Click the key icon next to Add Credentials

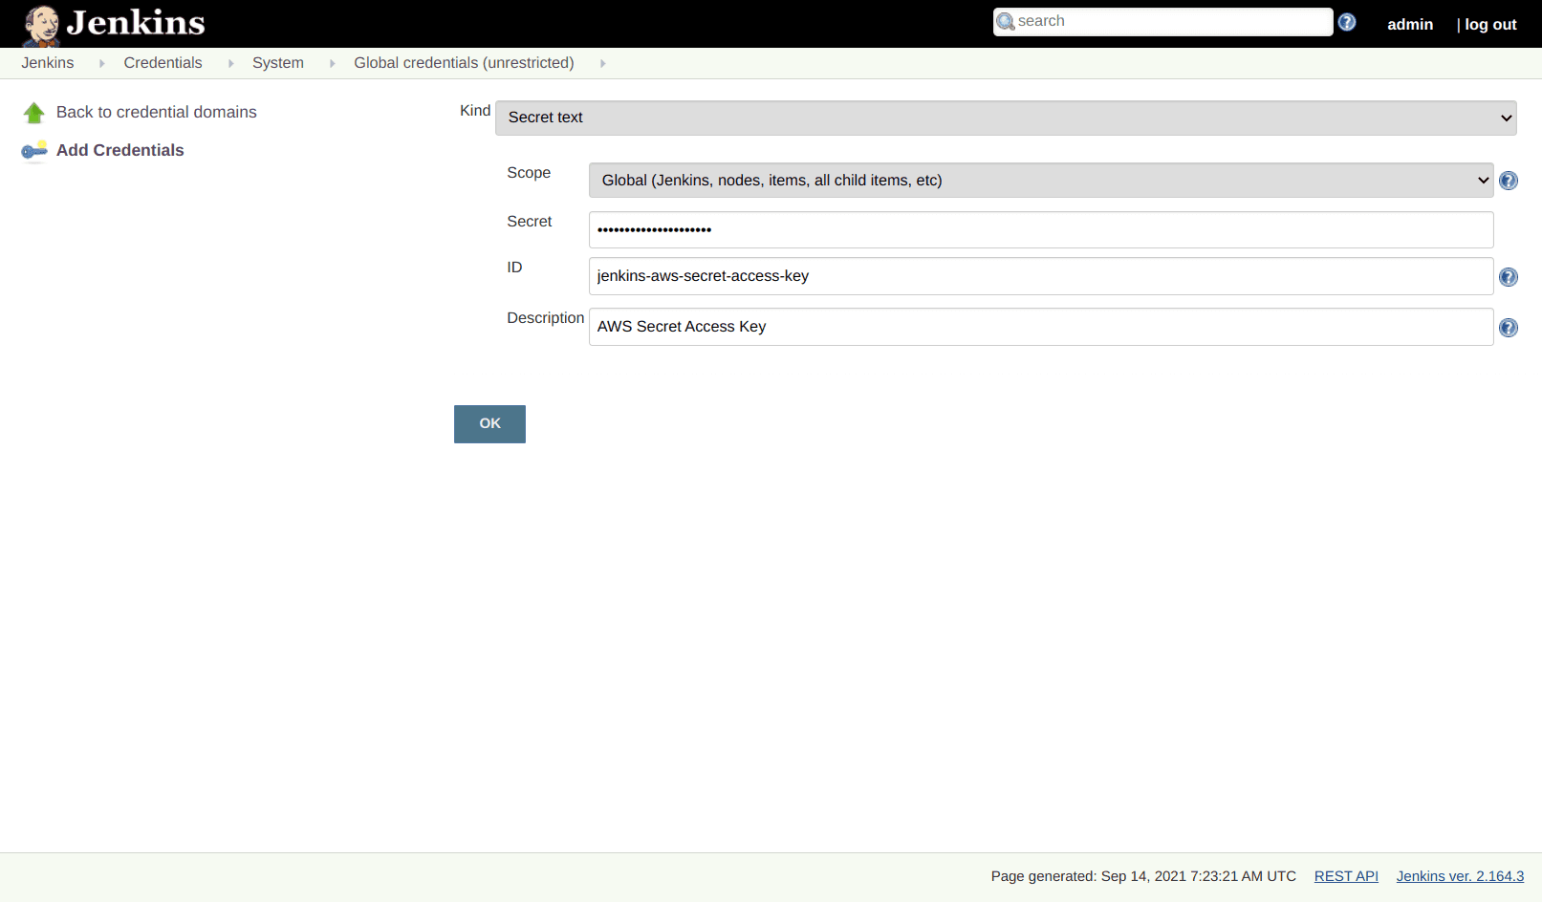pyautogui.click(x=33, y=150)
